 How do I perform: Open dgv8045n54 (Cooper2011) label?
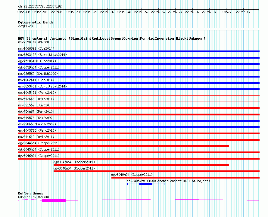(x=39, y=149)
